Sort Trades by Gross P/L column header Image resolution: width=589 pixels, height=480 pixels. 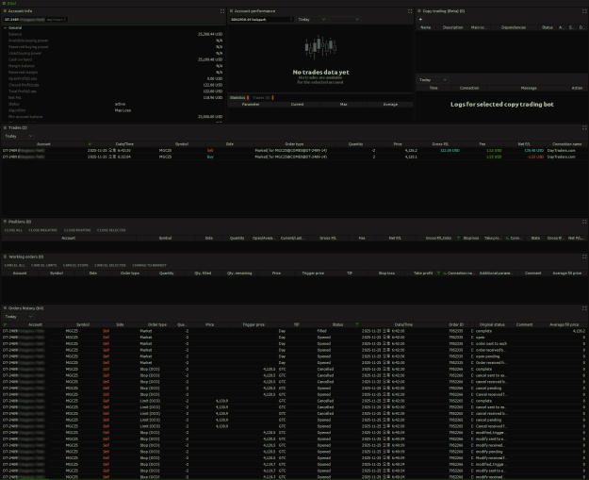click(x=440, y=144)
